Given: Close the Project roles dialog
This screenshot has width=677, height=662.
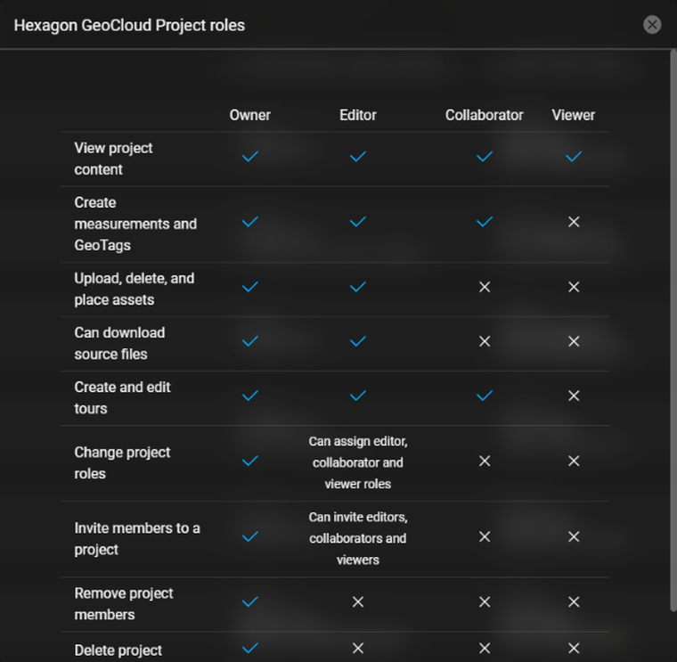Looking at the screenshot, I should coord(652,25).
